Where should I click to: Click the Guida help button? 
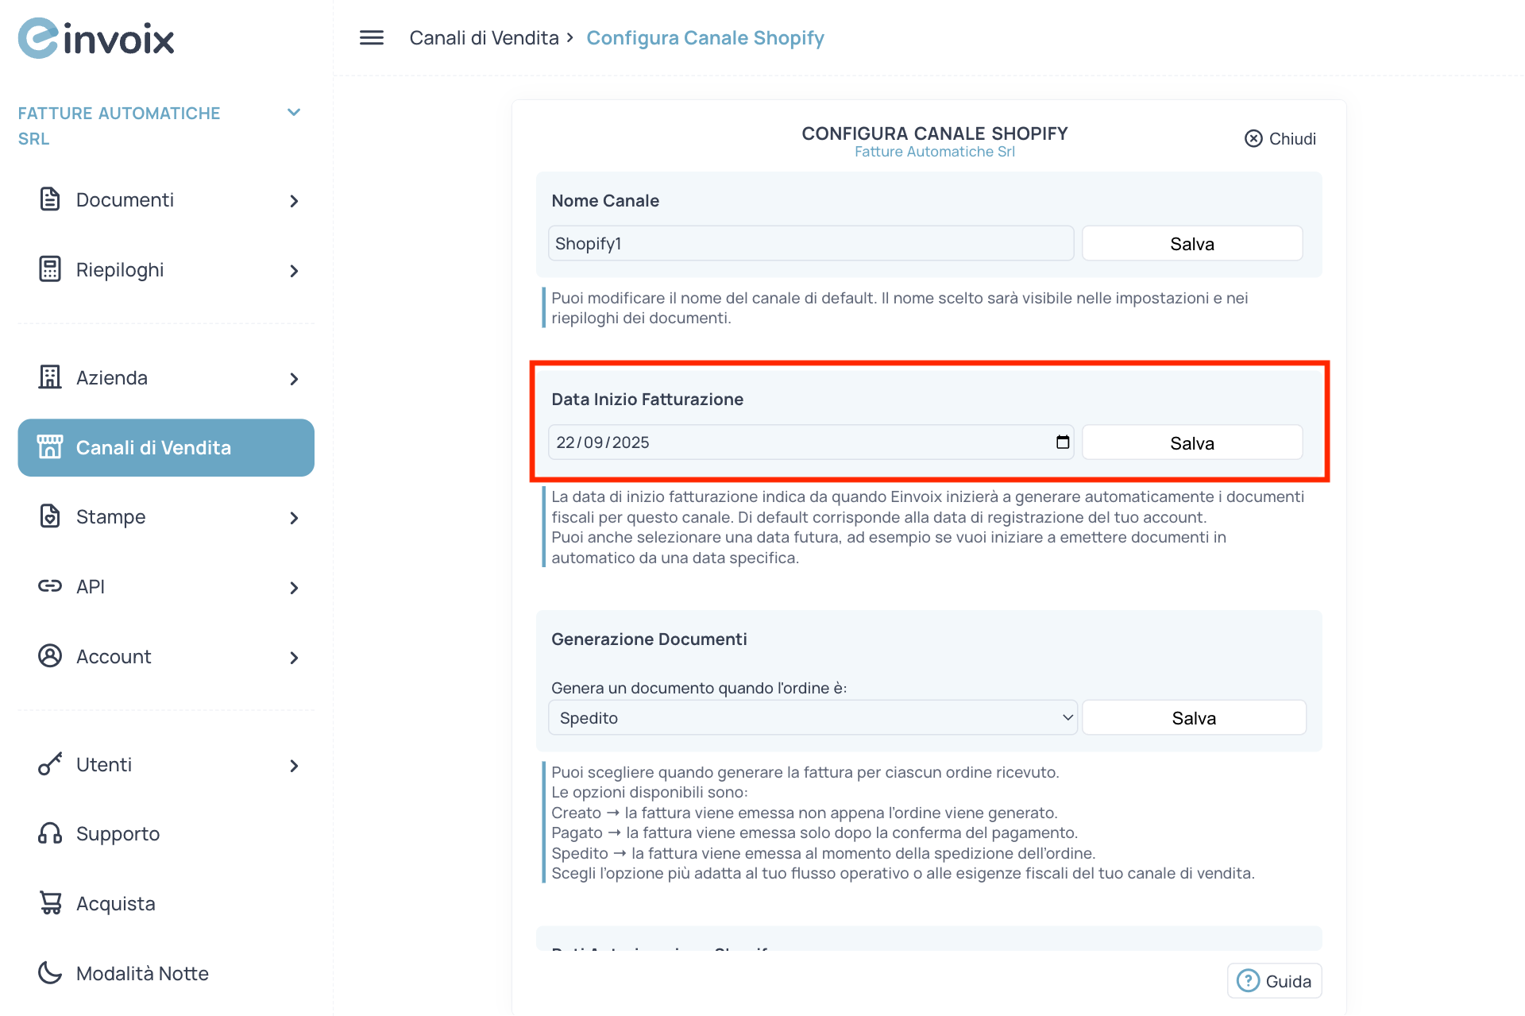pos(1274,980)
